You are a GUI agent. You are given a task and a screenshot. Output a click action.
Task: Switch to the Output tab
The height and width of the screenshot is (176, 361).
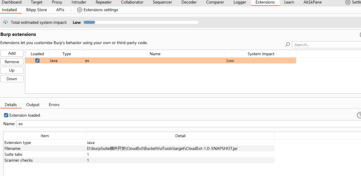click(33, 105)
